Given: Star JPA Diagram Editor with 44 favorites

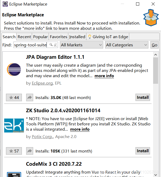Looking at the screenshot, I should 14,97.
